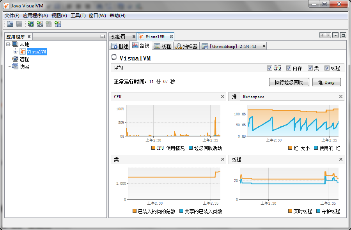The image size is (351, 230).
Task: Select 快照 in the applications tree
Action: pyautogui.click(x=24, y=67)
